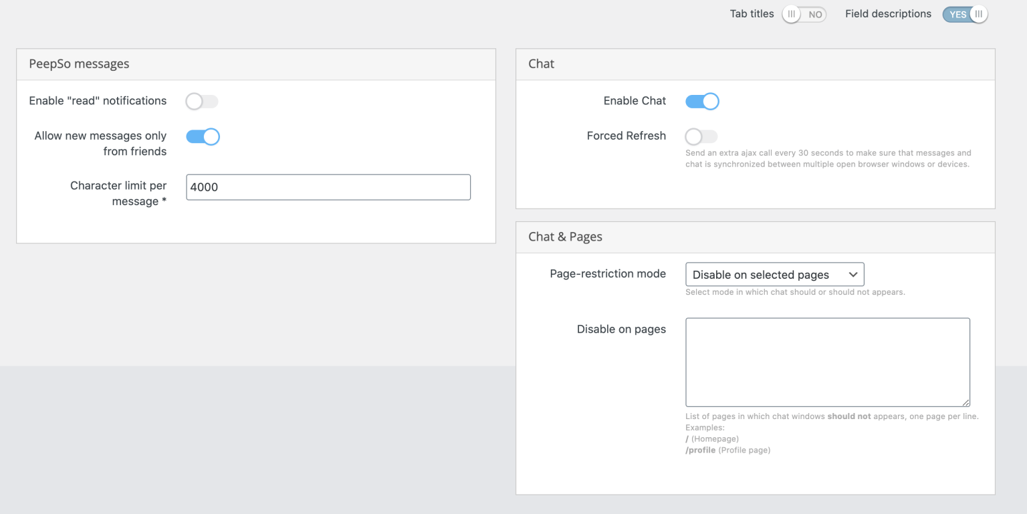
Task: Select the "4000" value for editing
Action: point(204,187)
